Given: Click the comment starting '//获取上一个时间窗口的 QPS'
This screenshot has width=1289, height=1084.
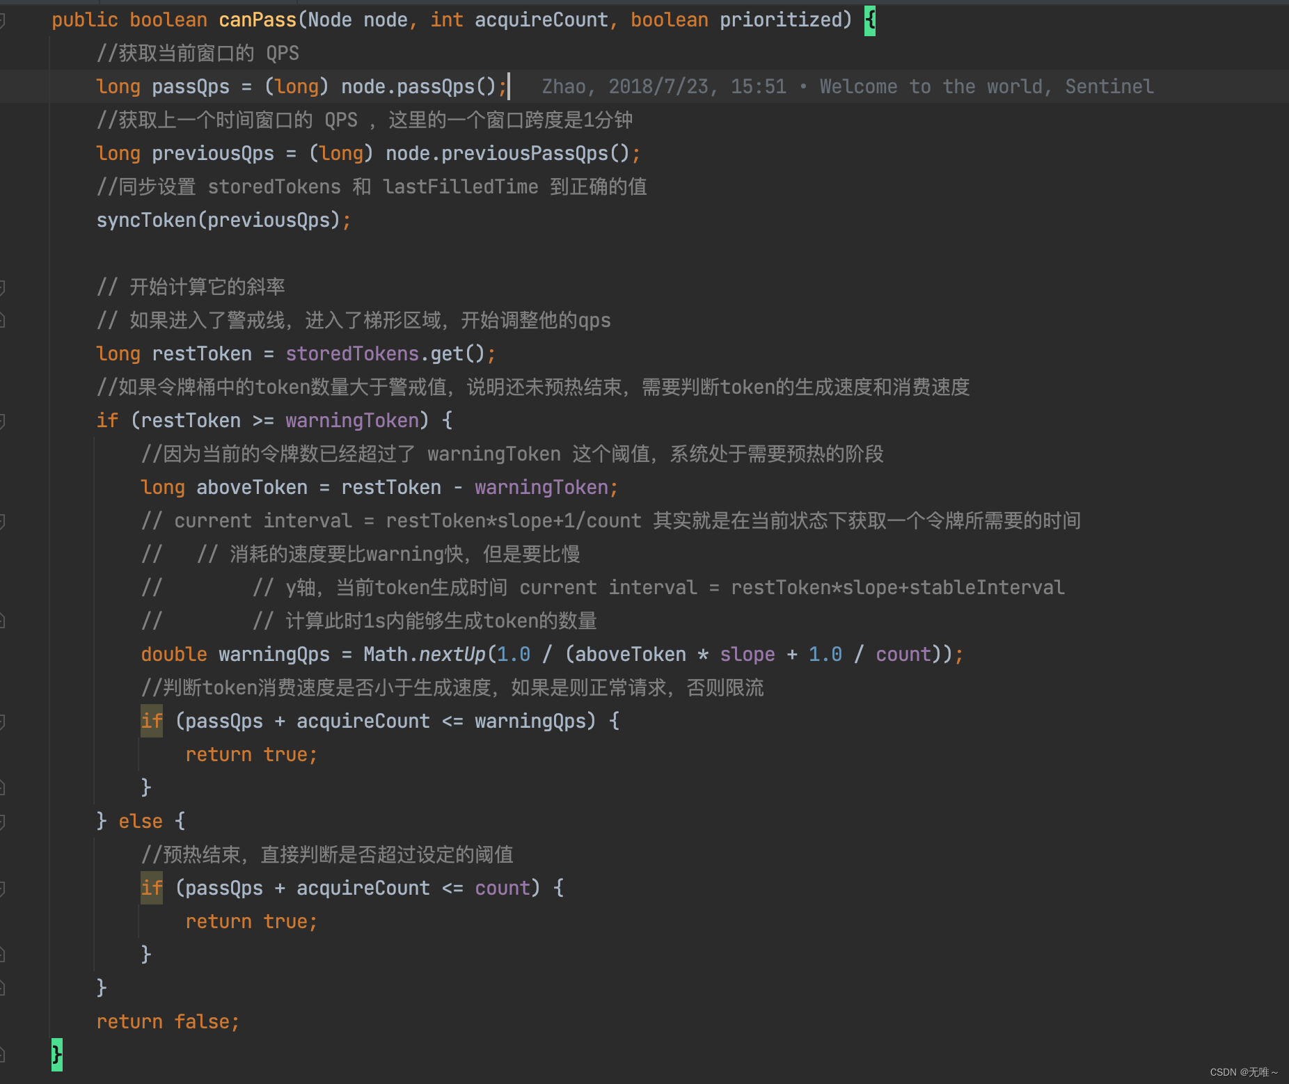Looking at the screenshot, I should (x=365, y=120).
